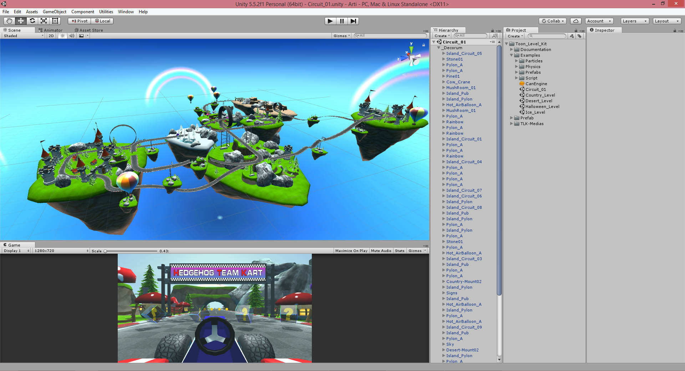Open Scene view panel options menu
Viewport: 685px width, 371px height.
coord(426,31)
